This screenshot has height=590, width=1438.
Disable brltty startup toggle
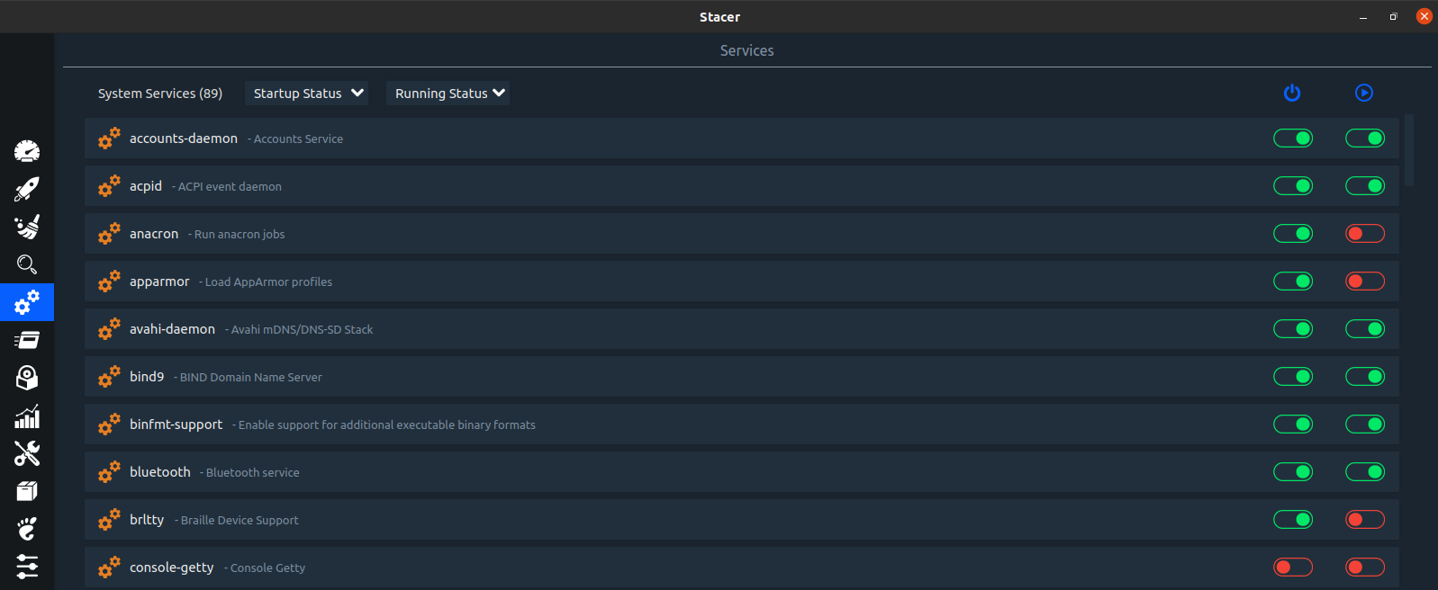click(1293, 520)
